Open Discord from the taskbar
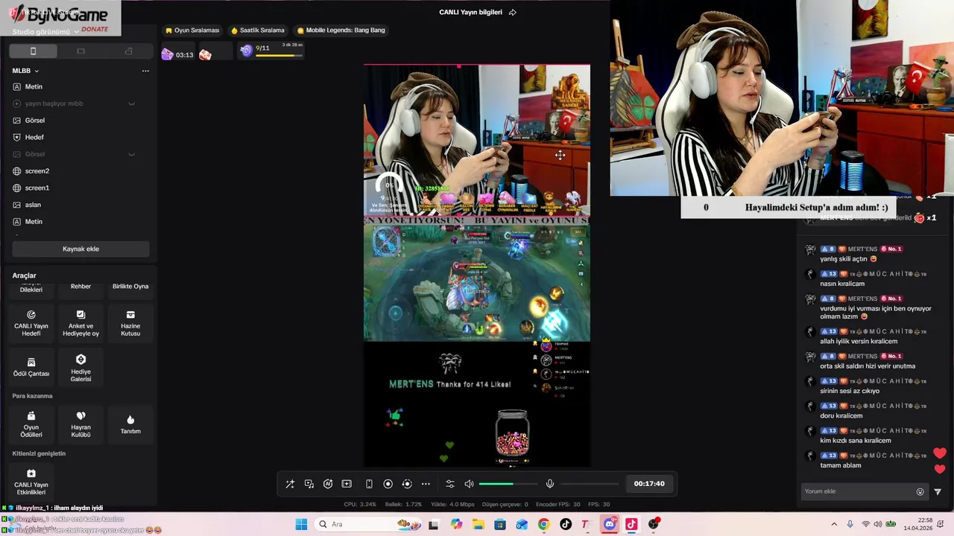Image resolution: width=954 pixels, height=536 pixels. point(610,524)
